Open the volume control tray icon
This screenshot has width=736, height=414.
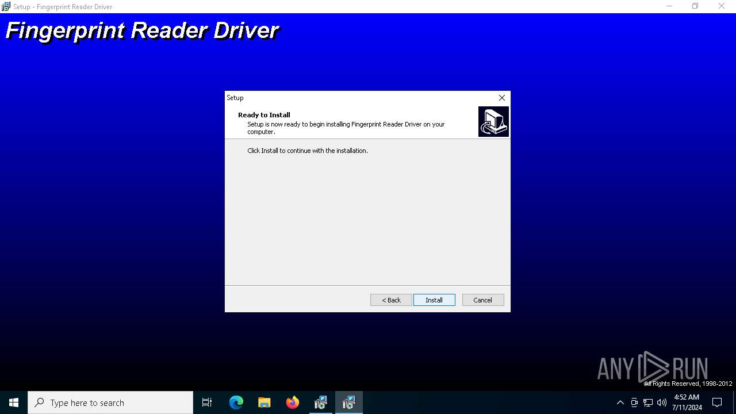click(x=662, y=402)
